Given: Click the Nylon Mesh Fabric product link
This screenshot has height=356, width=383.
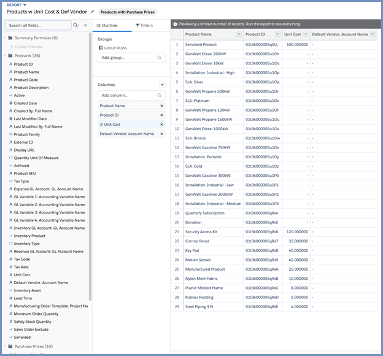Looking at the screenshot, I should pyautogui.click(x=201, y=279).
